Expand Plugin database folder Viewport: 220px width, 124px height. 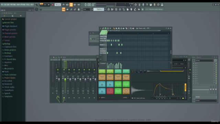(x=11, y=26)
